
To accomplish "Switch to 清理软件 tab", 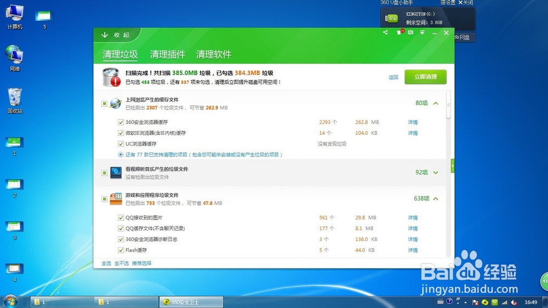I will 214,55.
